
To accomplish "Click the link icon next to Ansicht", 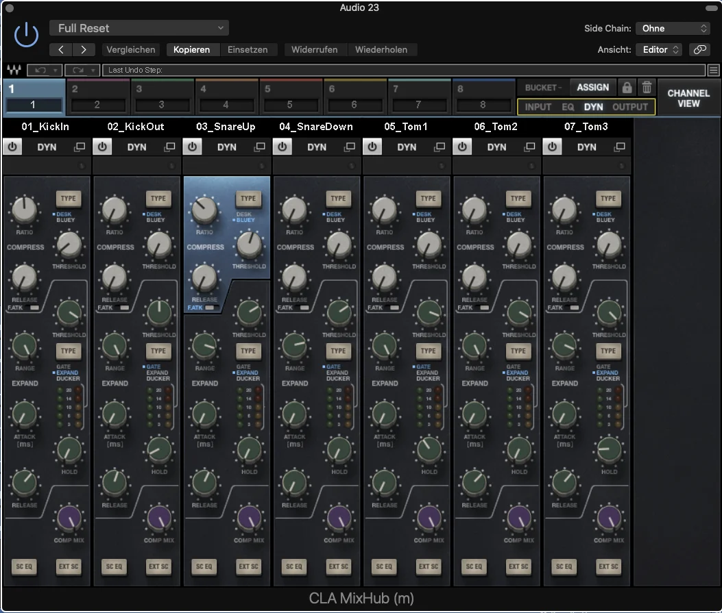I will pos(700,50).
